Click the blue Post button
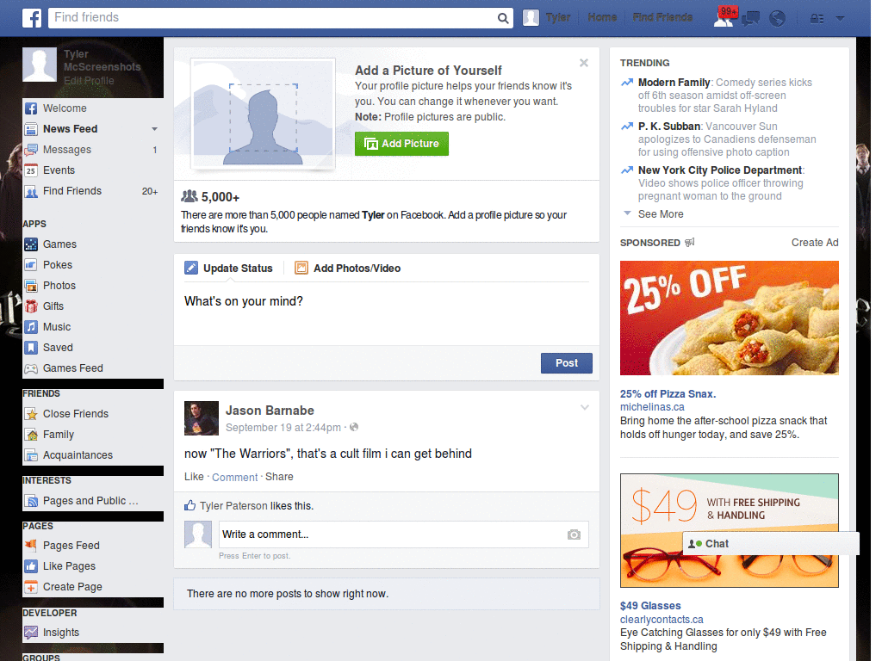This screenshot has width=882, height=661. [567, 363]
